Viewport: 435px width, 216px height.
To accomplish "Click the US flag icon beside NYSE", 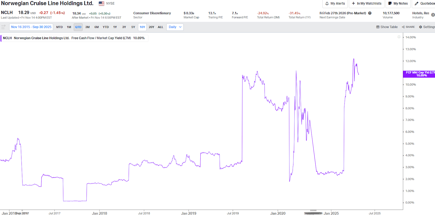I will click(101, 4).
